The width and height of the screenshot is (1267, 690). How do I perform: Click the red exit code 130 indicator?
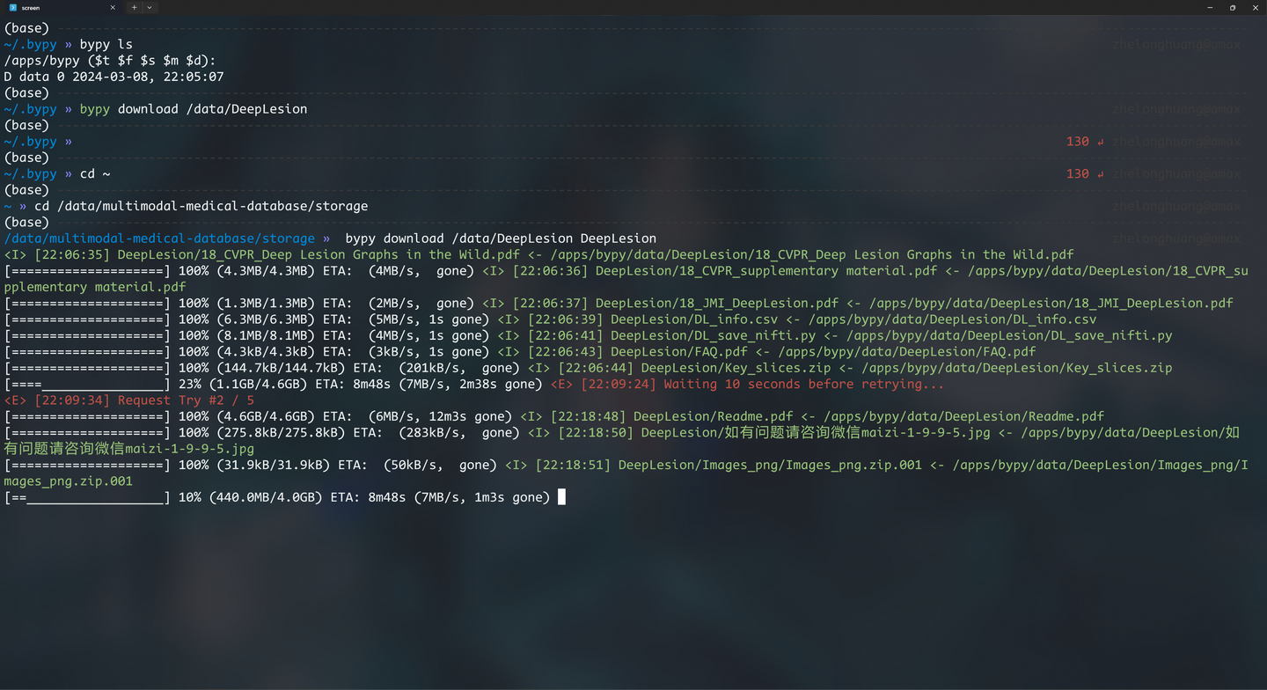[x=1078, y=141]
